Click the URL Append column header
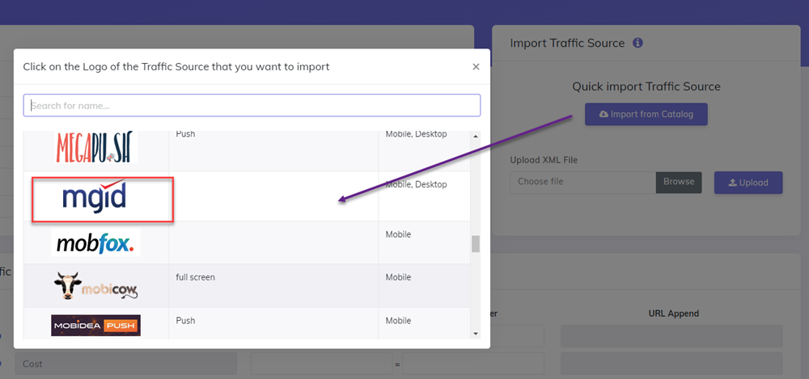This screenshot has width=809, height=379. (x=673, y=314)
